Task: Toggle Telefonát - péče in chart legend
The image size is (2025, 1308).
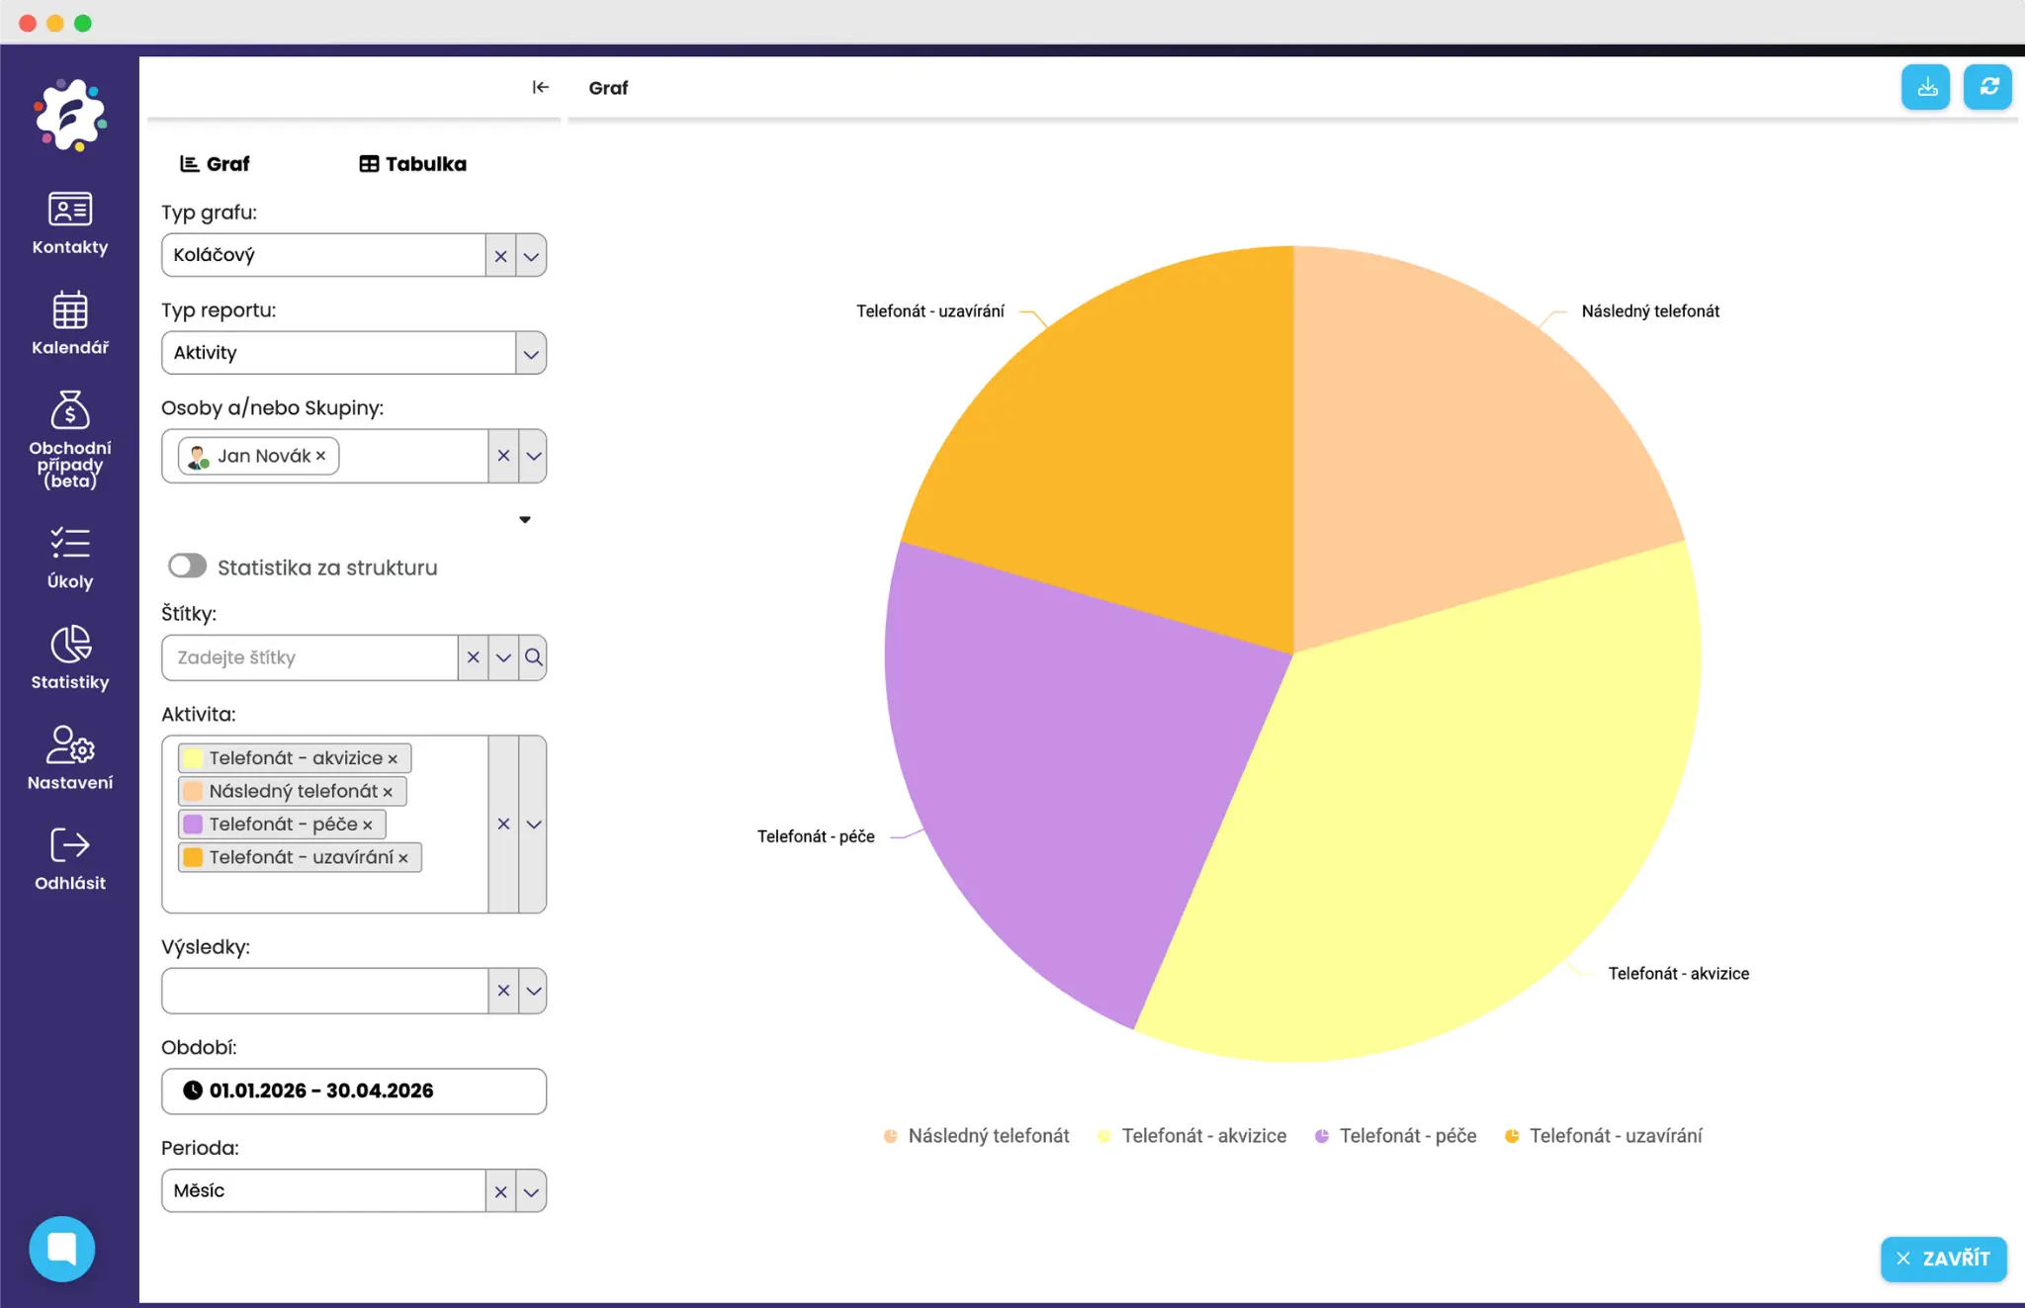Action: pos(1395,1136)
